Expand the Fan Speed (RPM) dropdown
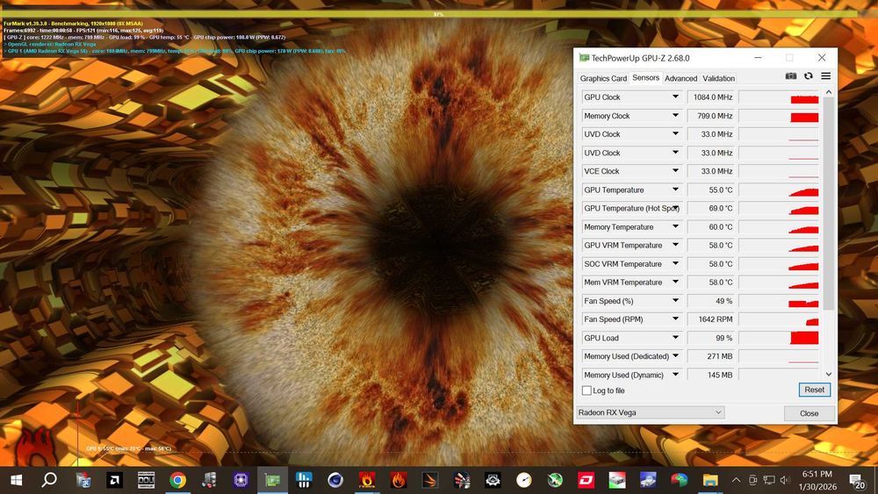This screenshot has width=878, height=494. [x=676, y=319]
